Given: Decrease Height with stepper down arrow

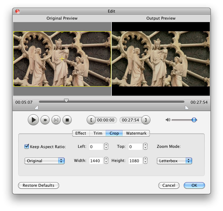Looking at the screenshot, I should coord(145,162).
